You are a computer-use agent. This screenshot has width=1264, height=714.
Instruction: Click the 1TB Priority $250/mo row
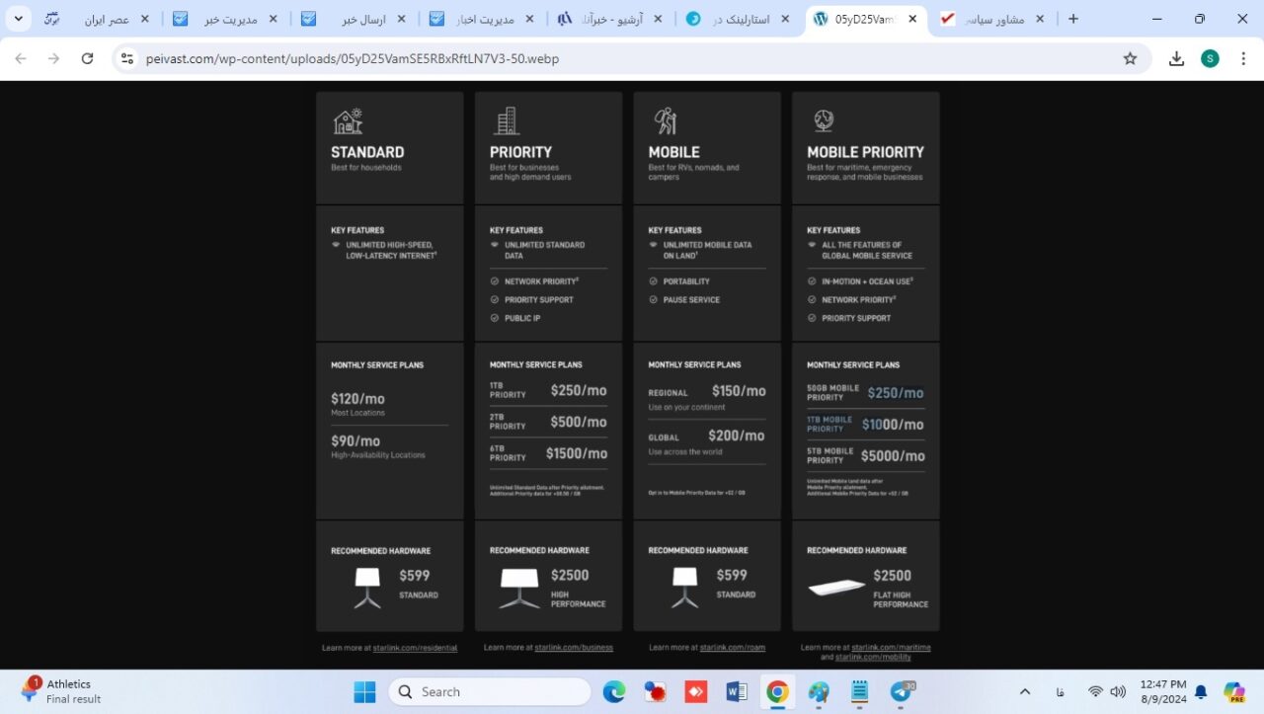pyautogui.click(x=548, y=391)
